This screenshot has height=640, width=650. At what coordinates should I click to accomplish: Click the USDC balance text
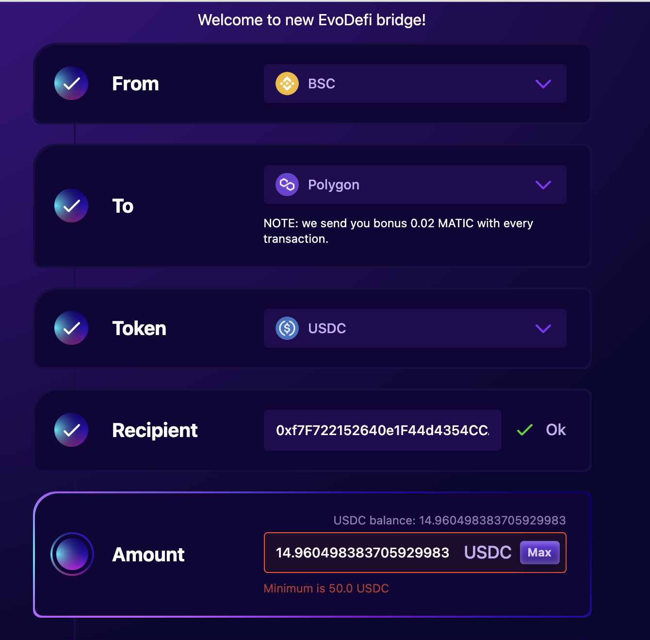(x=449, y=521)
